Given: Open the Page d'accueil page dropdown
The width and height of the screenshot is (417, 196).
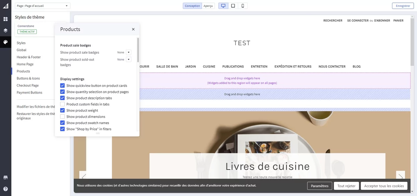Looking at the screenshot, I should (43, 6).
